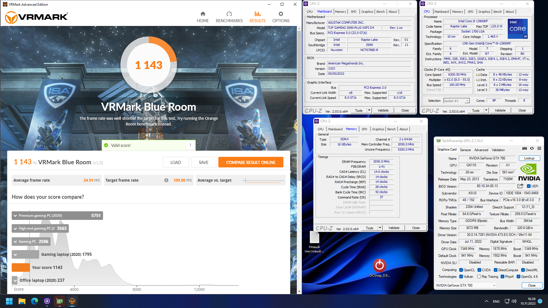Viewport: 548px width, 308px height.
Task: Expand the Gaming PC 2506 comparison row
Action: (x=15, y=242)
